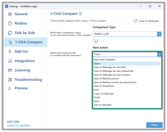Screen dimensions: 167x132
Task: Click the 1-Click Compare cursor icon
Action: [10, 42]
